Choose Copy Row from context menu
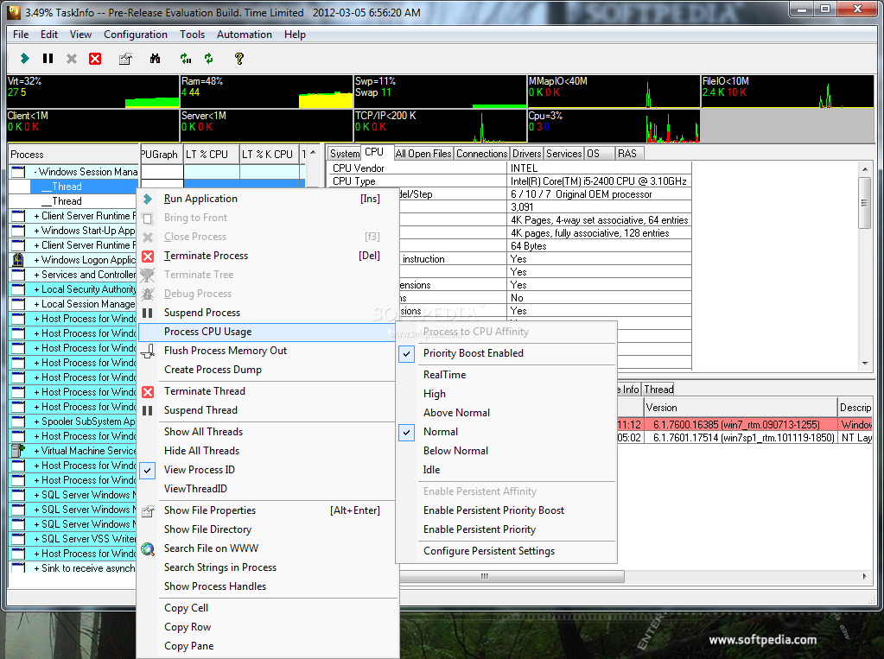The width and height of the screenshot is (884, 659). coord(188,627)
